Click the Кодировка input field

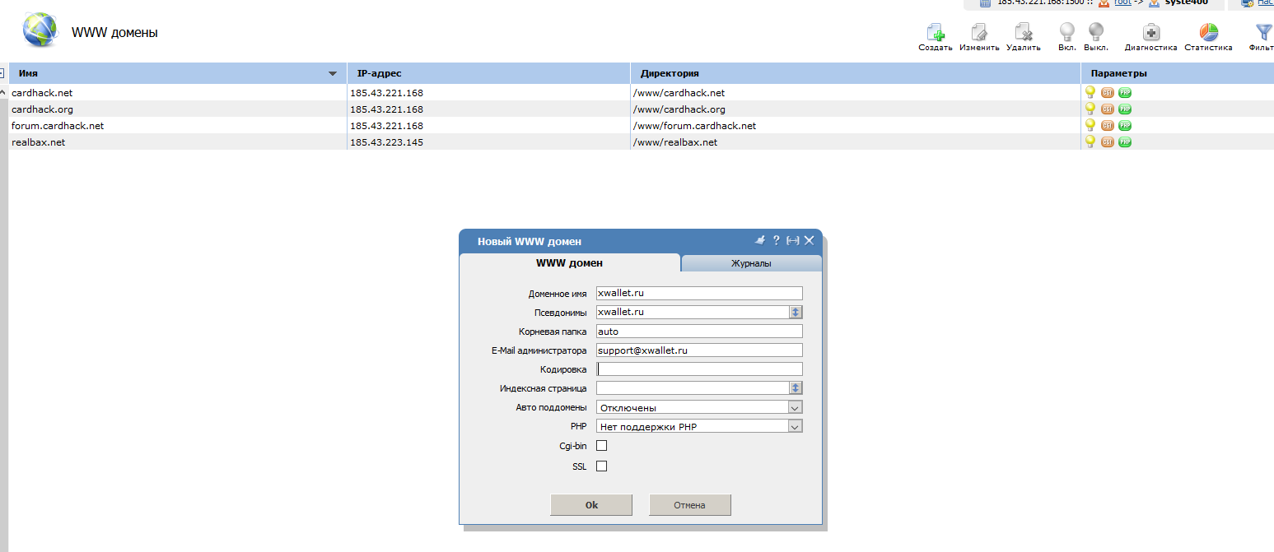click(699, 369)
